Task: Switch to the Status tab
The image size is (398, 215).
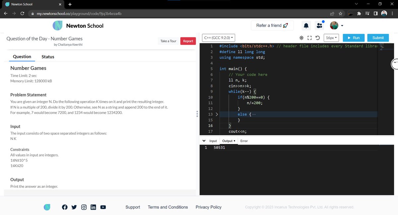Action: point(48,57)
